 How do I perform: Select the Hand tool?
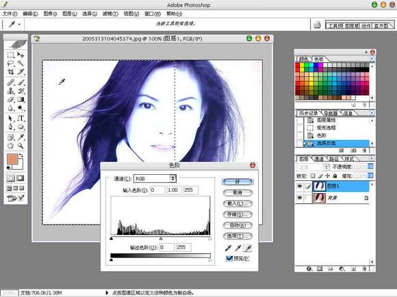pos(10,145)
